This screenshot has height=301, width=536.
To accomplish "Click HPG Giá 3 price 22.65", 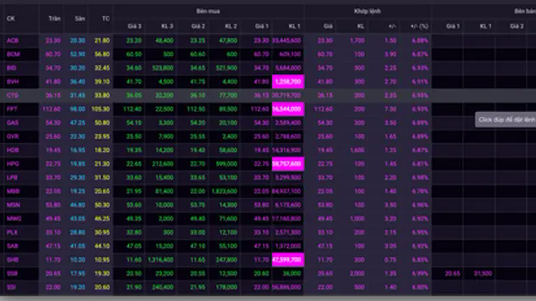I will [x=134, y=164].
